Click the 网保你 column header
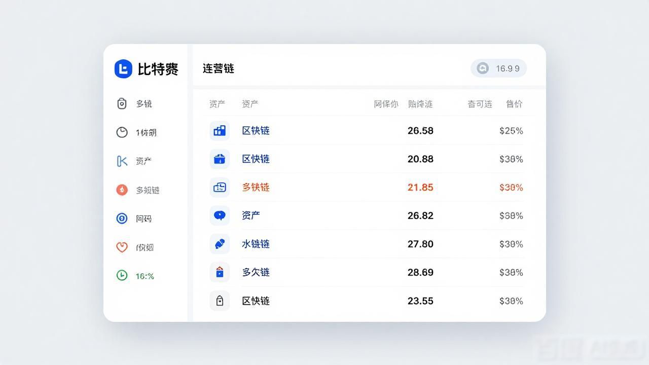The height and width of the screenshot is (365, 649). click(386, 104)
